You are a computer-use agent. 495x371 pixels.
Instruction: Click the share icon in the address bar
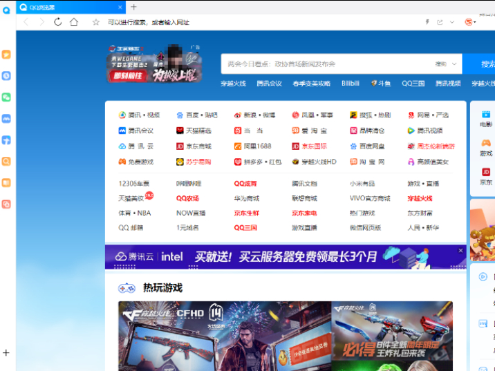[440, 22]
